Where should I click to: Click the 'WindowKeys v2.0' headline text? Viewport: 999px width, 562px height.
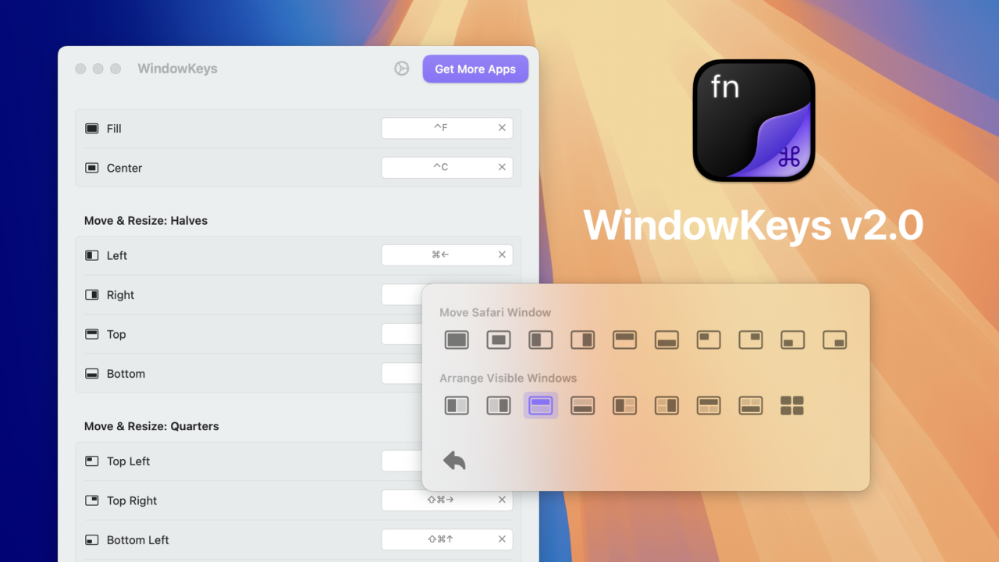point(754,225)
